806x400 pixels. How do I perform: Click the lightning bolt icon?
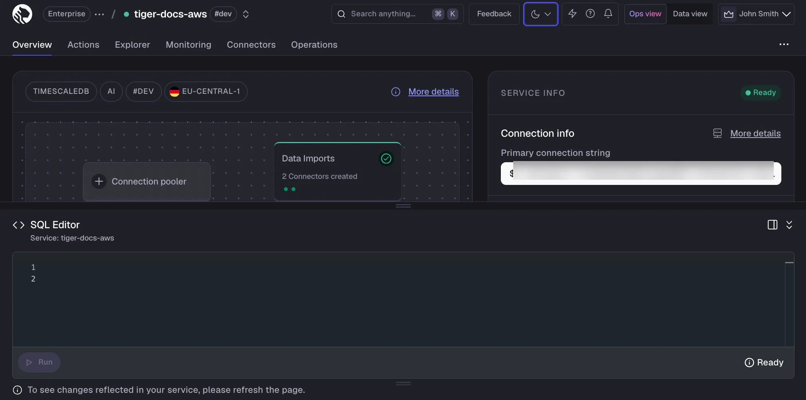[572, 14]
